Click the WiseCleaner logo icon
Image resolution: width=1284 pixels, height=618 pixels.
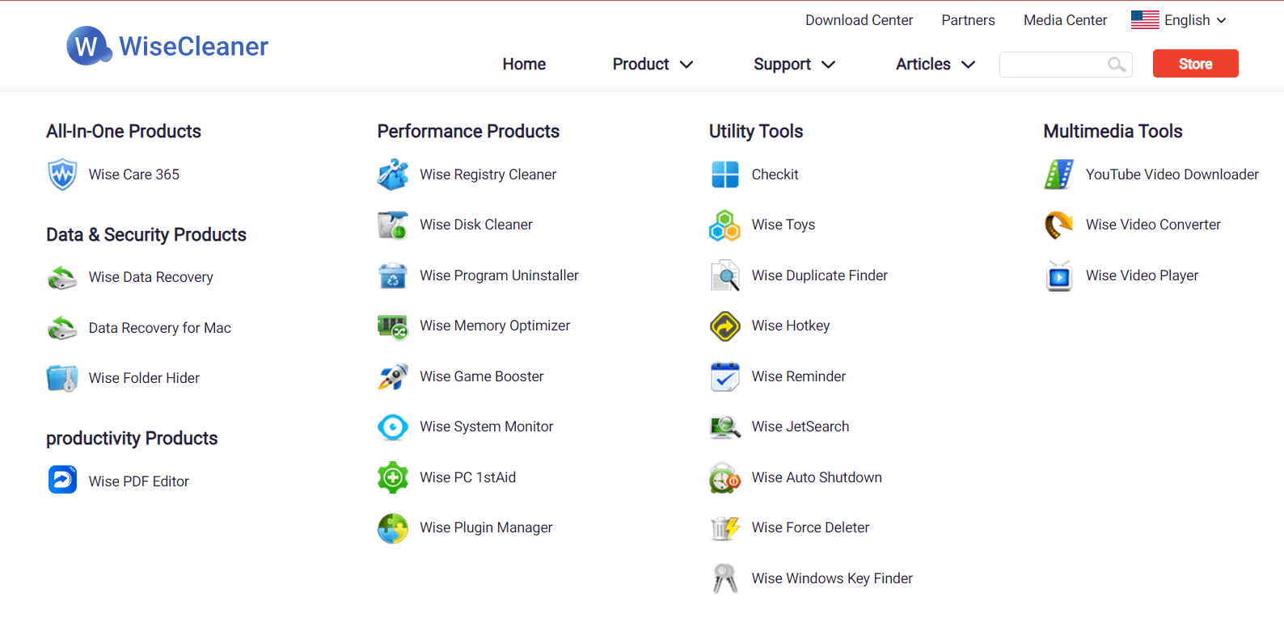pyautogui.click(x=89, y=46)
